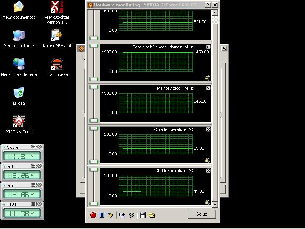Close the +12.0 voltage gadget
The width and height of the screenshot is (305, 229).
[40, 204]
